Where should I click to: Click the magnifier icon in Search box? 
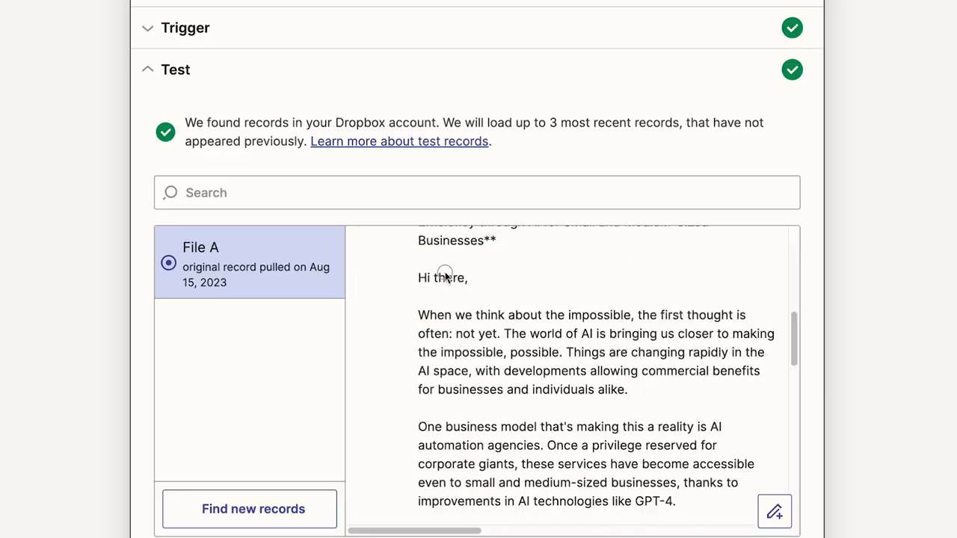pyautogui.click(x=170, y=193)
